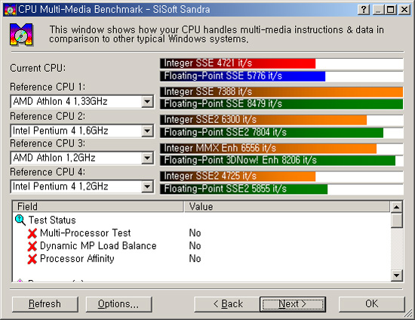The image size is (415, 320).
Task: Click the Reference CPU 3: label
Action: click(x=48, y=143)
